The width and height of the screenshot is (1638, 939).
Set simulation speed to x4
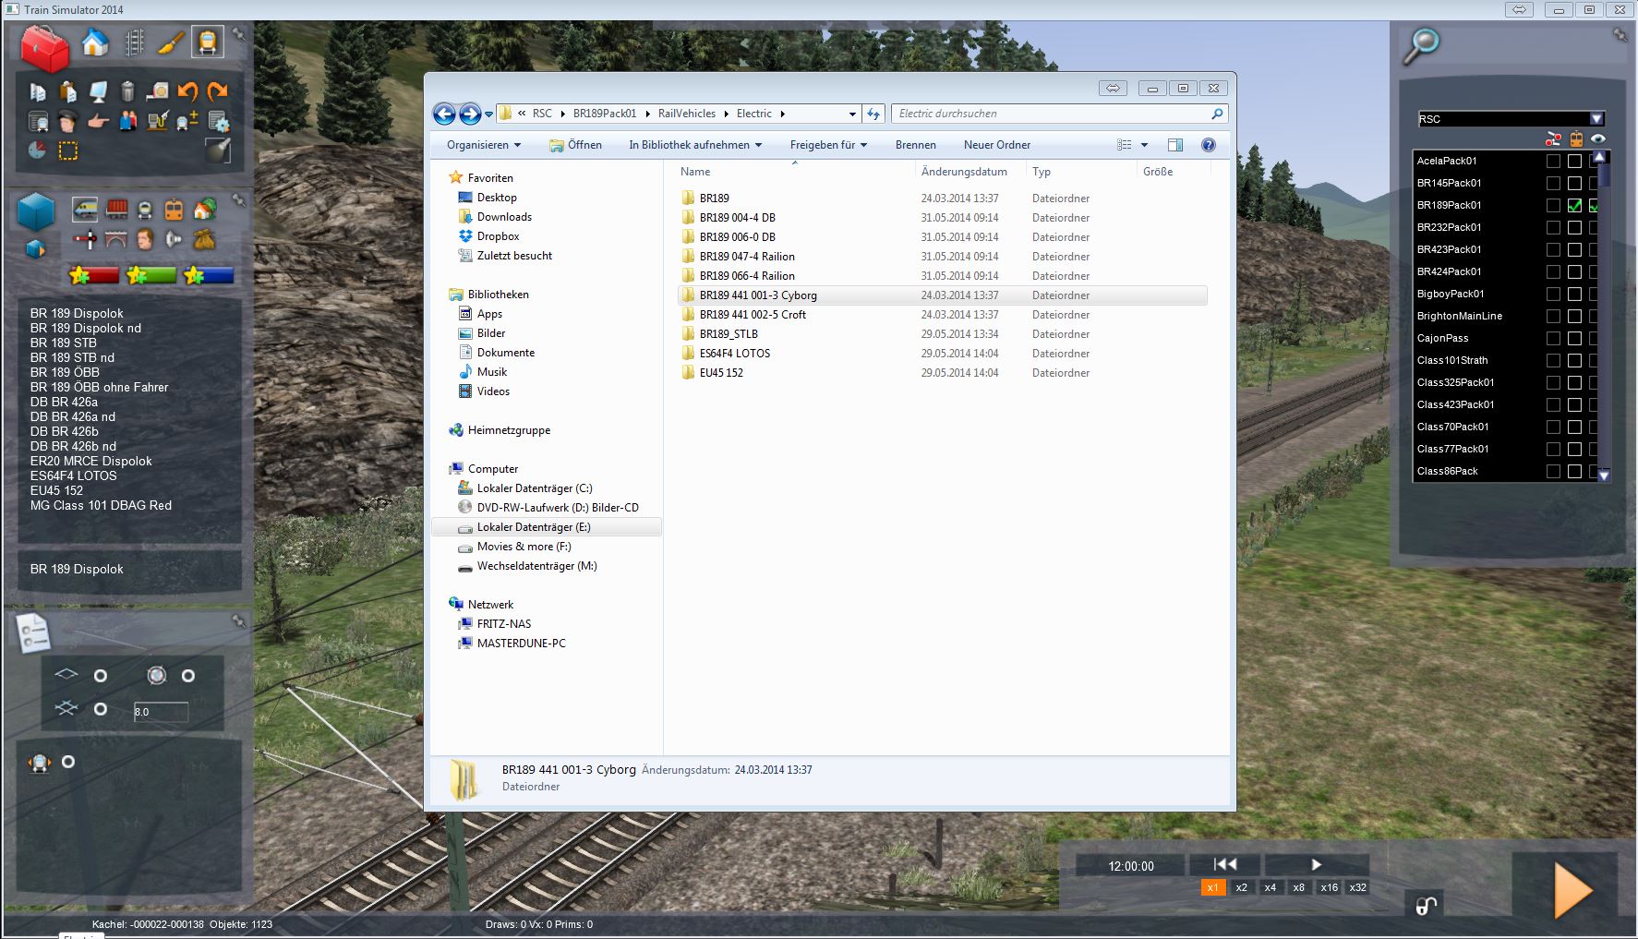pyautogui.click(x=1271, y=887)
